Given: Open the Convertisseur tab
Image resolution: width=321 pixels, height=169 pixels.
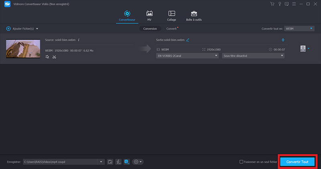Looking at the screenshot, I should point(127,16).
